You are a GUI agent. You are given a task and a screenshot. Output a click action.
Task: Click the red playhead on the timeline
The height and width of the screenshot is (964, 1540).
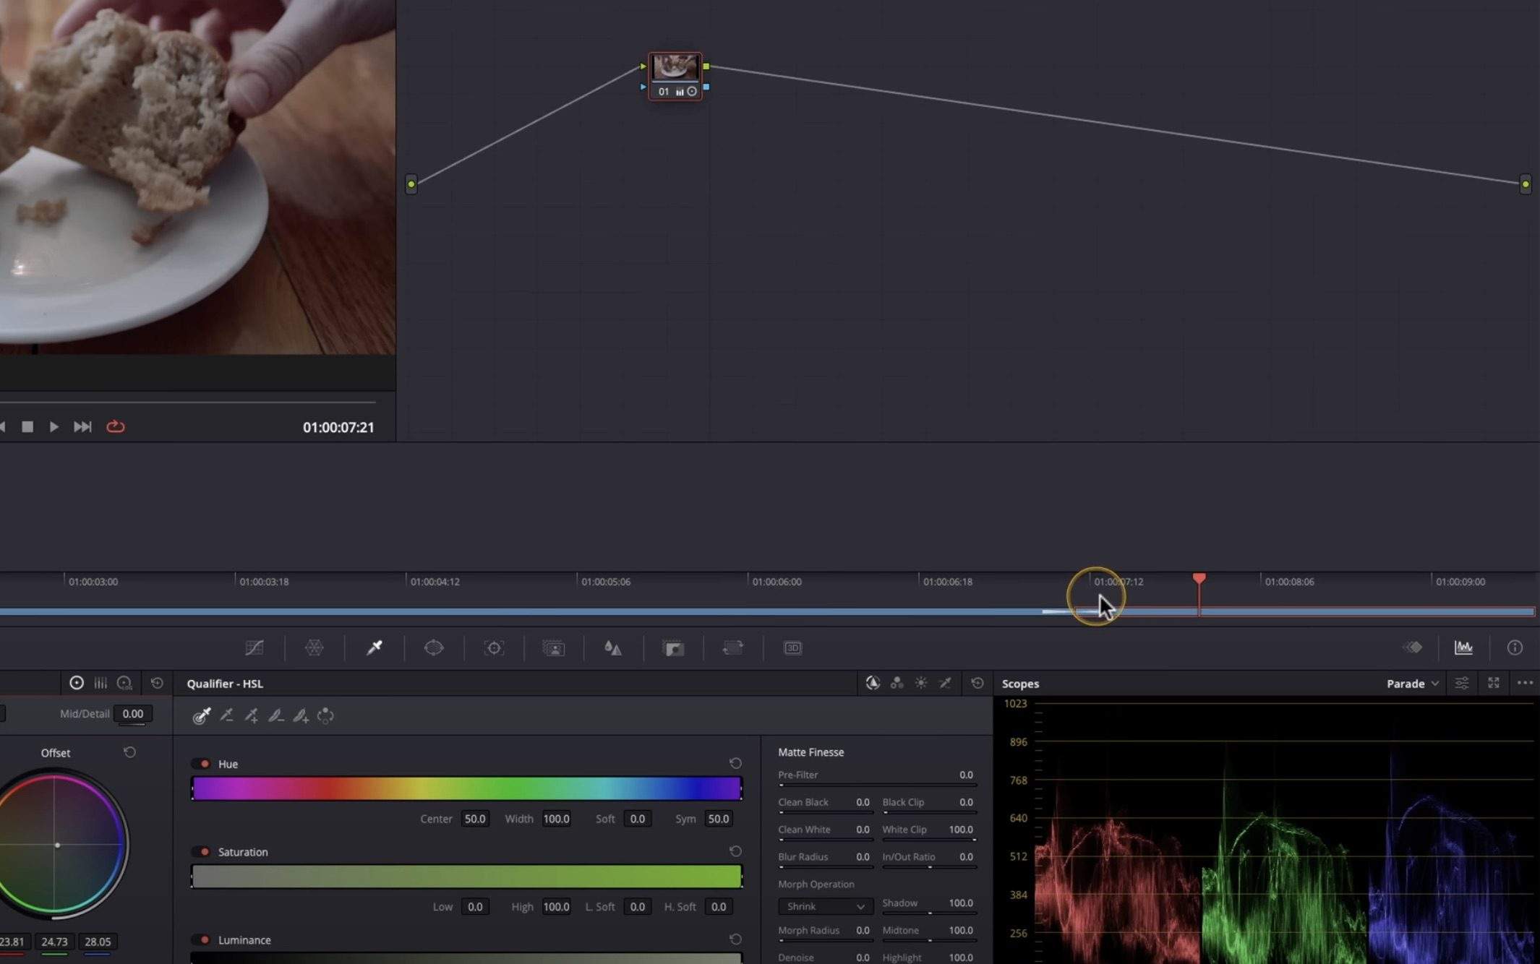coord(1199,579)
